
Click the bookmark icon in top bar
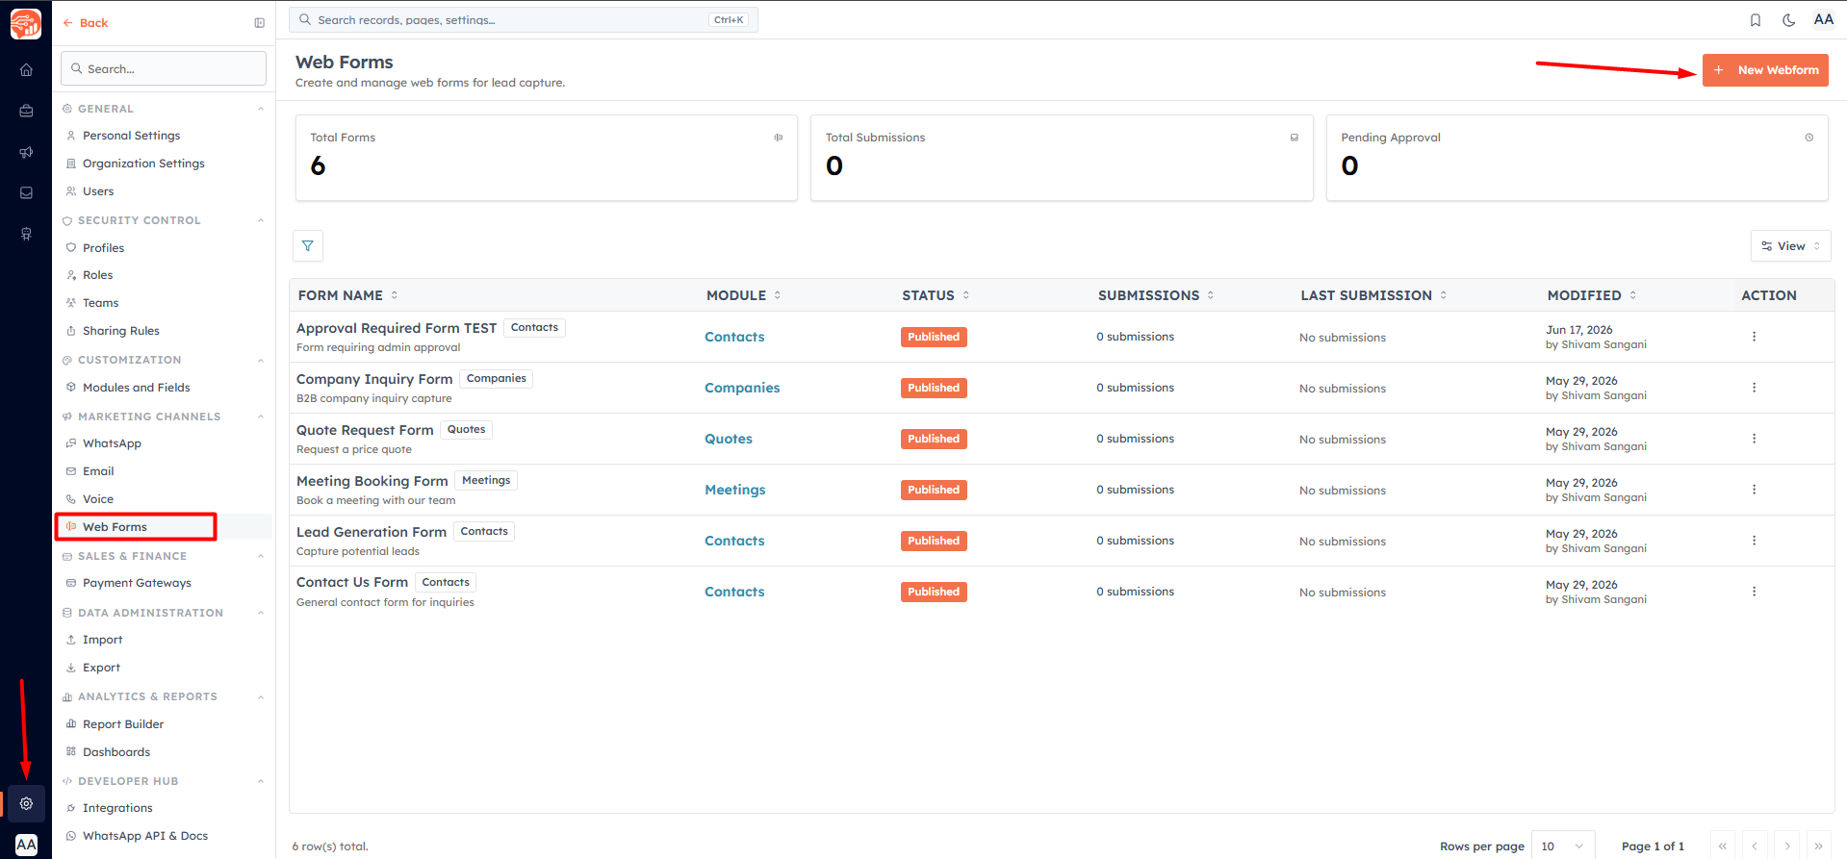click(1756, 20)
